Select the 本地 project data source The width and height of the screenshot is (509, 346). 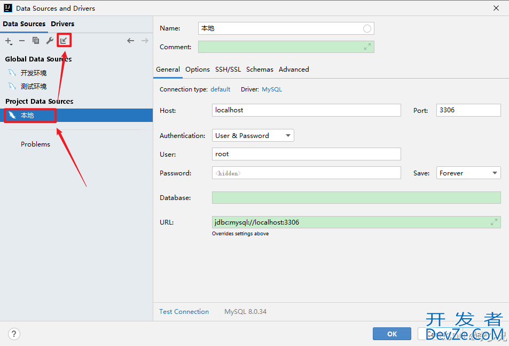pos(76,116)
